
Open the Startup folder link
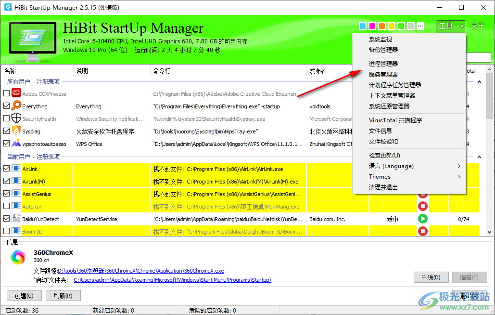click(172, 280)
